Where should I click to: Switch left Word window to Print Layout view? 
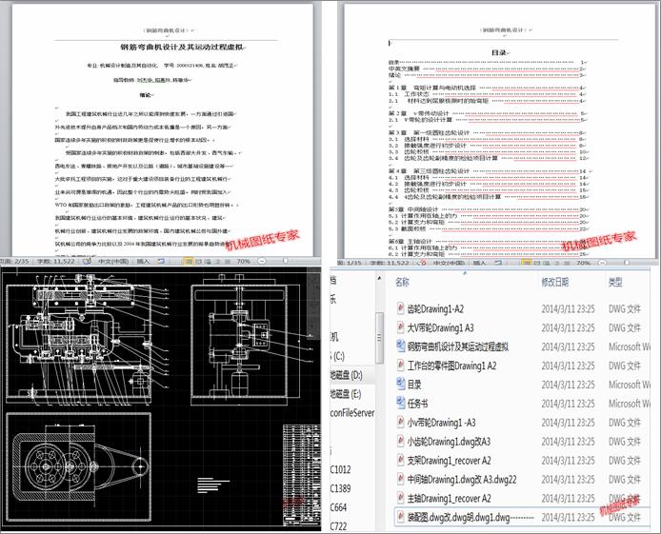188,261
